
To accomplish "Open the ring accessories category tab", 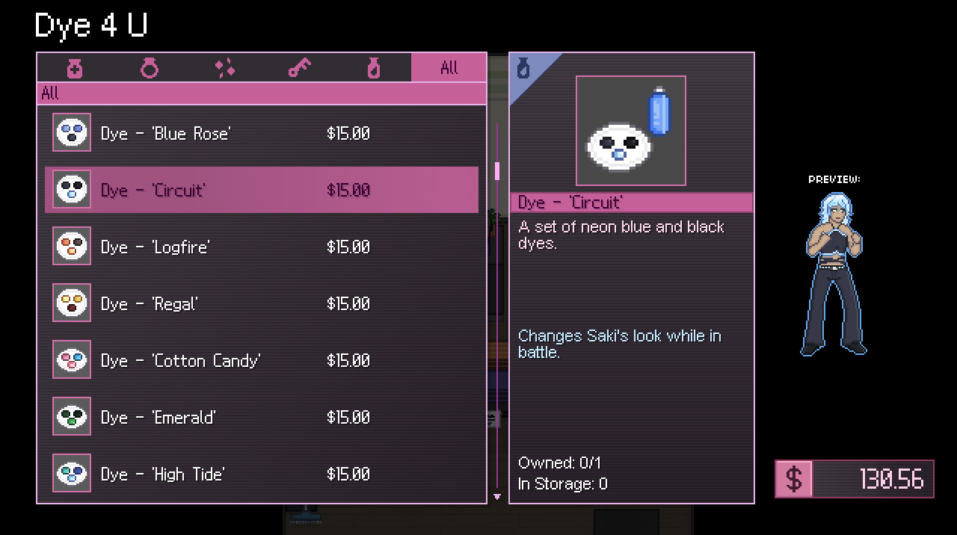I will point(150,68).
